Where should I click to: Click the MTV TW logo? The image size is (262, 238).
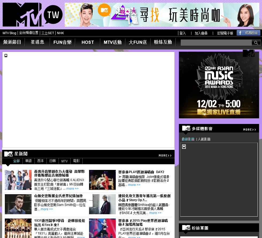pos(33,14)
